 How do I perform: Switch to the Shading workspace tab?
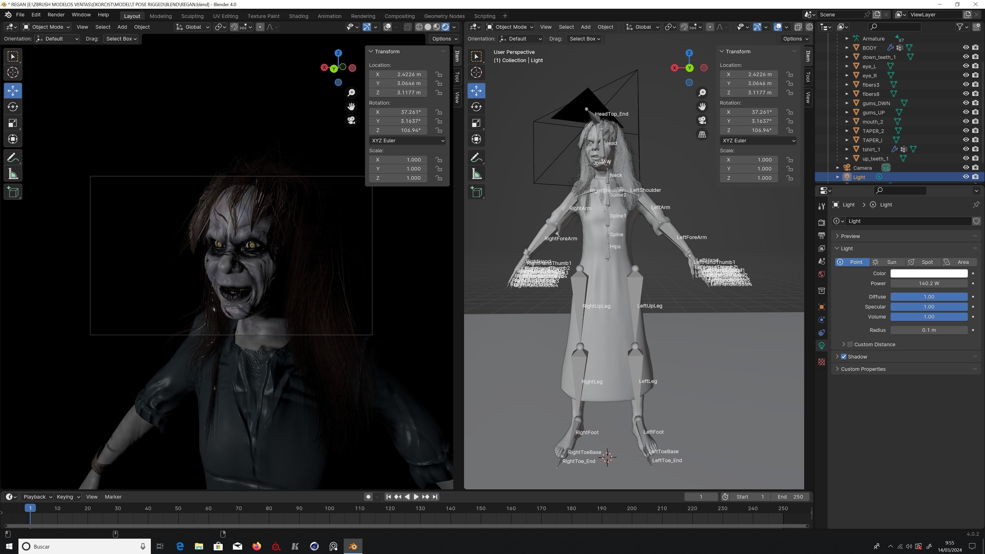298,16
